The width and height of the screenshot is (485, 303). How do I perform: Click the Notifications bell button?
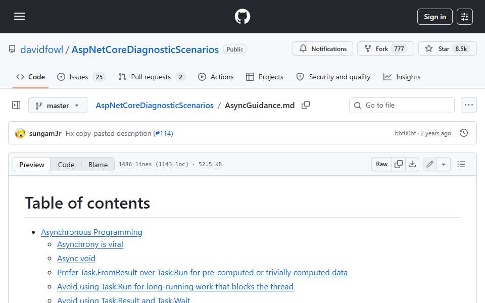tap(323, 49)
